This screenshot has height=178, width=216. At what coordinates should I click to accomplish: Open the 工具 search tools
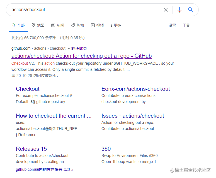[x=186, y=25]
